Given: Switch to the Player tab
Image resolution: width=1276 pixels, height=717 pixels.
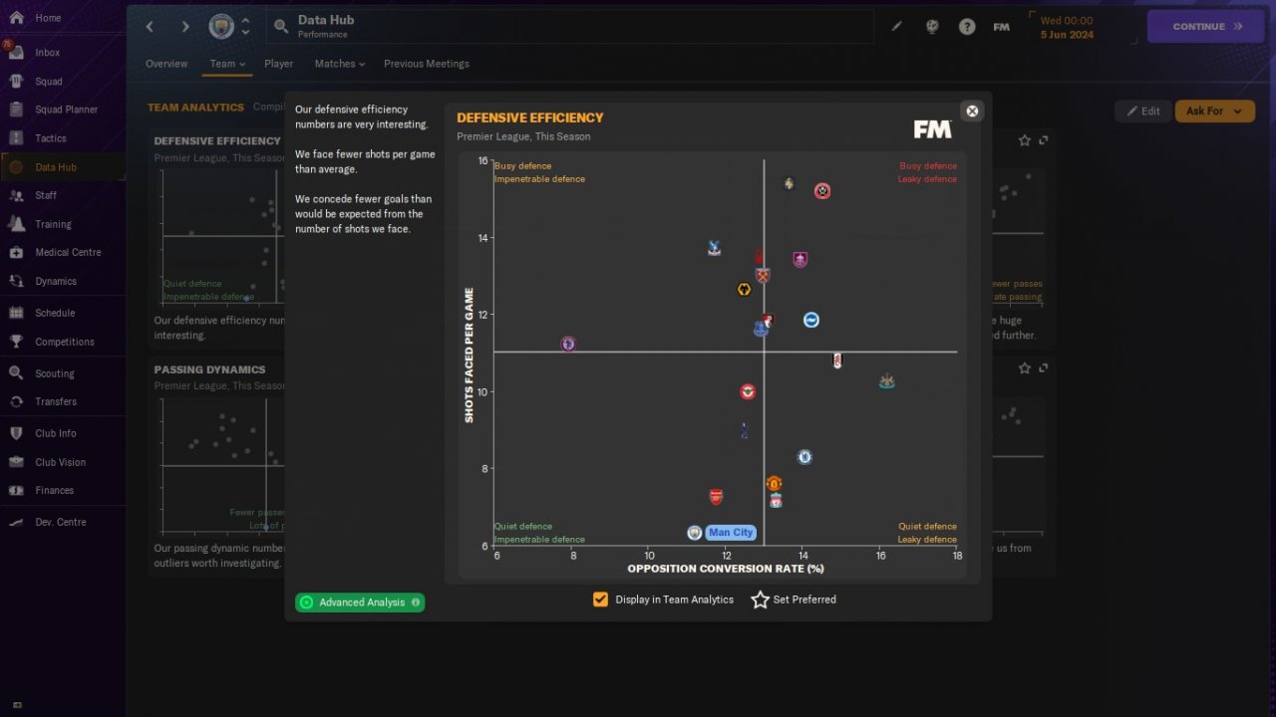Looking at the screenshot, I should coord(279,64).
